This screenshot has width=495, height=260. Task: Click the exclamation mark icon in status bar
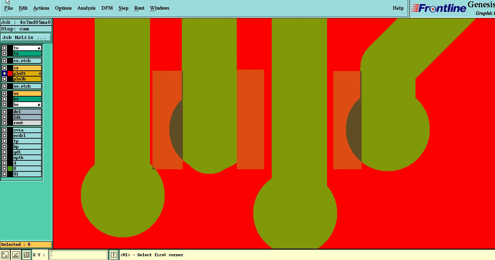(114, 255)
